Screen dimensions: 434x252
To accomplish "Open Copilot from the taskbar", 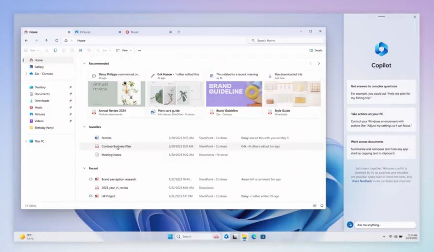I will [227, 237].
